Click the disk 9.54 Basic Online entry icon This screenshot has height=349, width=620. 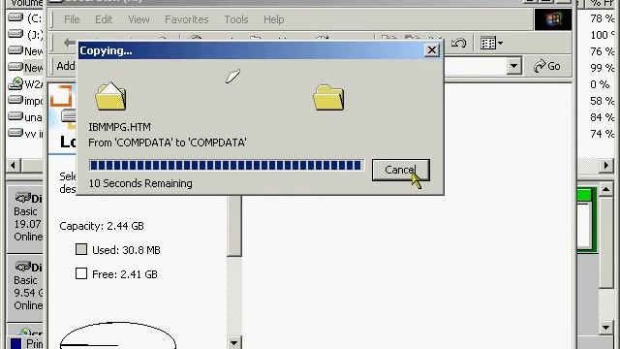pos(23,267)
